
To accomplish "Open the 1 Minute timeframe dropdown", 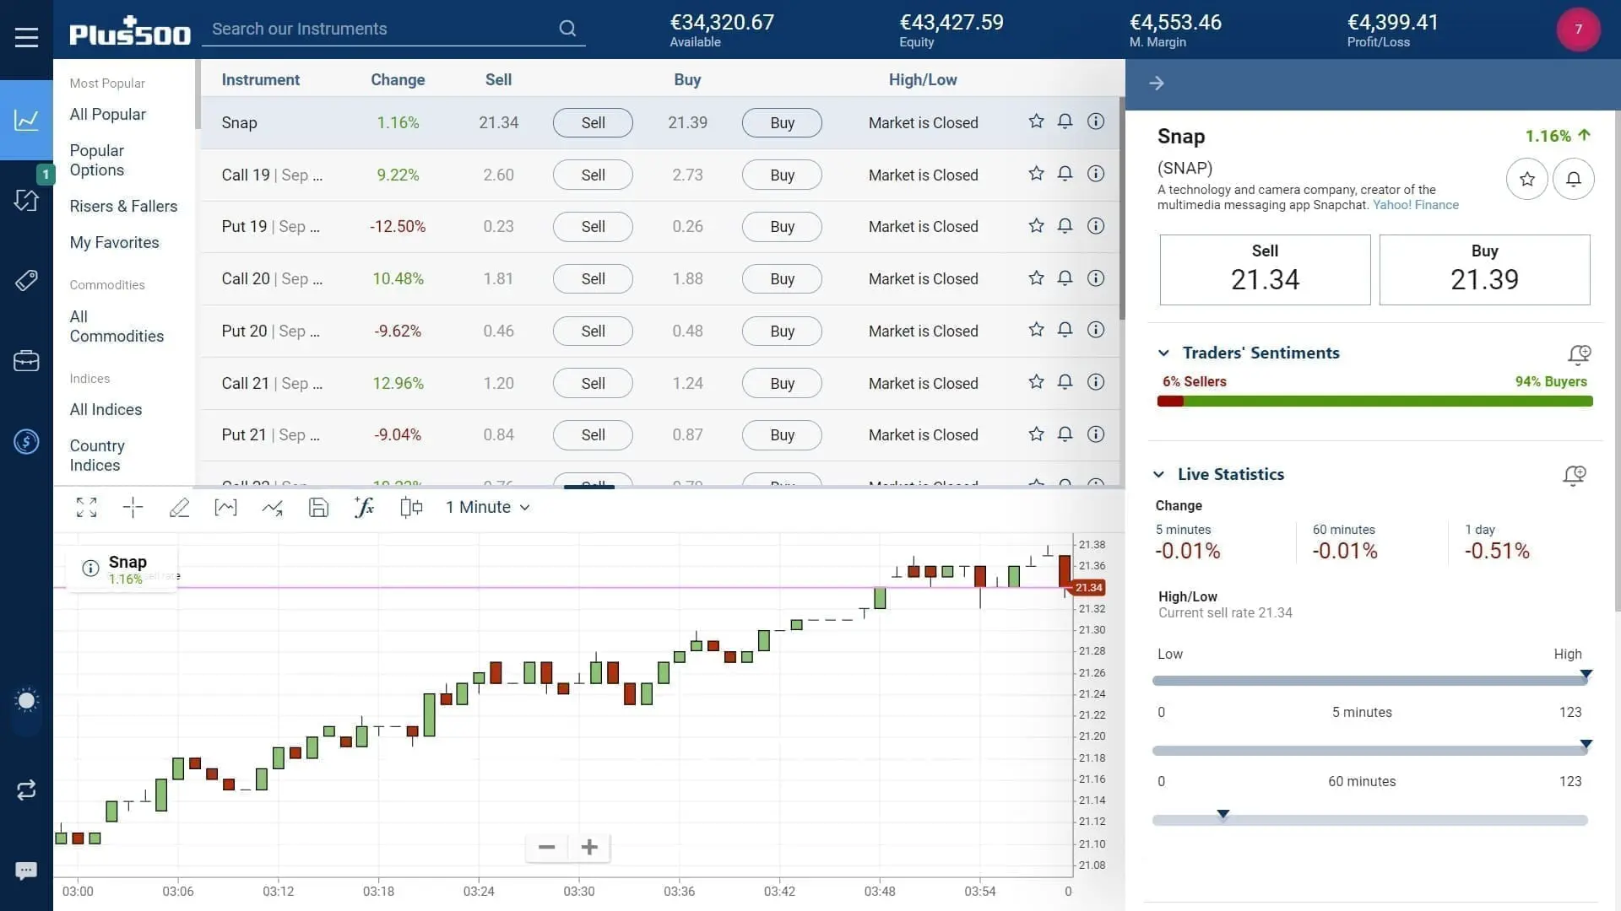I will [488, 507].
